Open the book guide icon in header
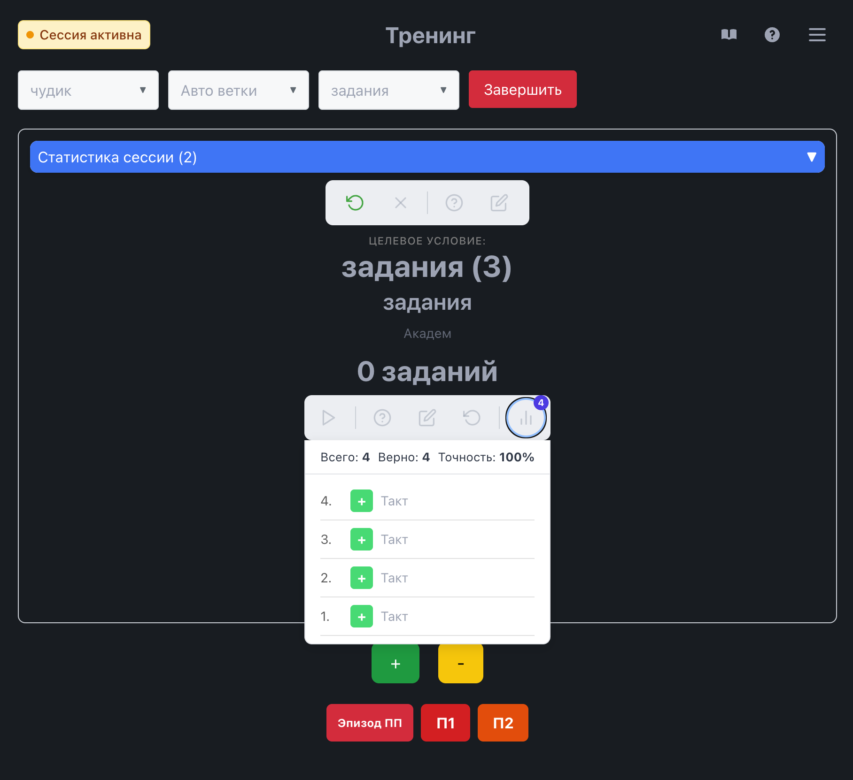The height and width of the screenshot is (780, 853). [729, 35]
